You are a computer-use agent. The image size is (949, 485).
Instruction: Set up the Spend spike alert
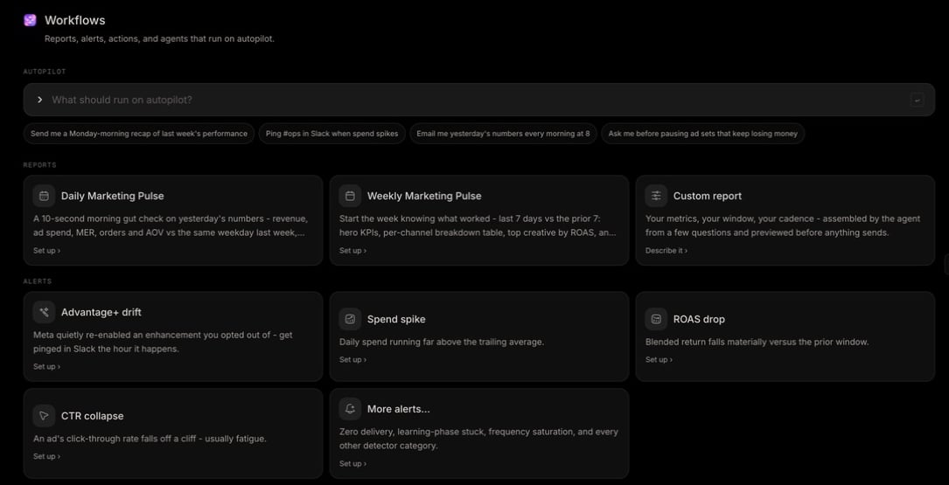[352, 360]
